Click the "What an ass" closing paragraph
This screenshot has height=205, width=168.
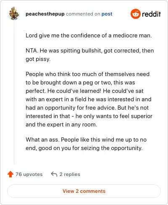point(86,144)
